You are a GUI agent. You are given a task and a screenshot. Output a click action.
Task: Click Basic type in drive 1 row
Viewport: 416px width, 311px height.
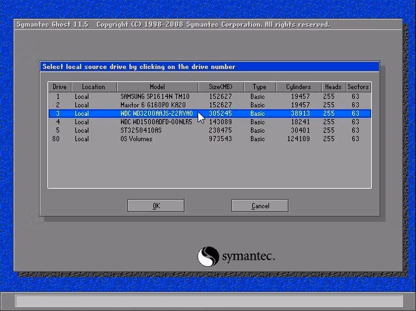(257, 96)
